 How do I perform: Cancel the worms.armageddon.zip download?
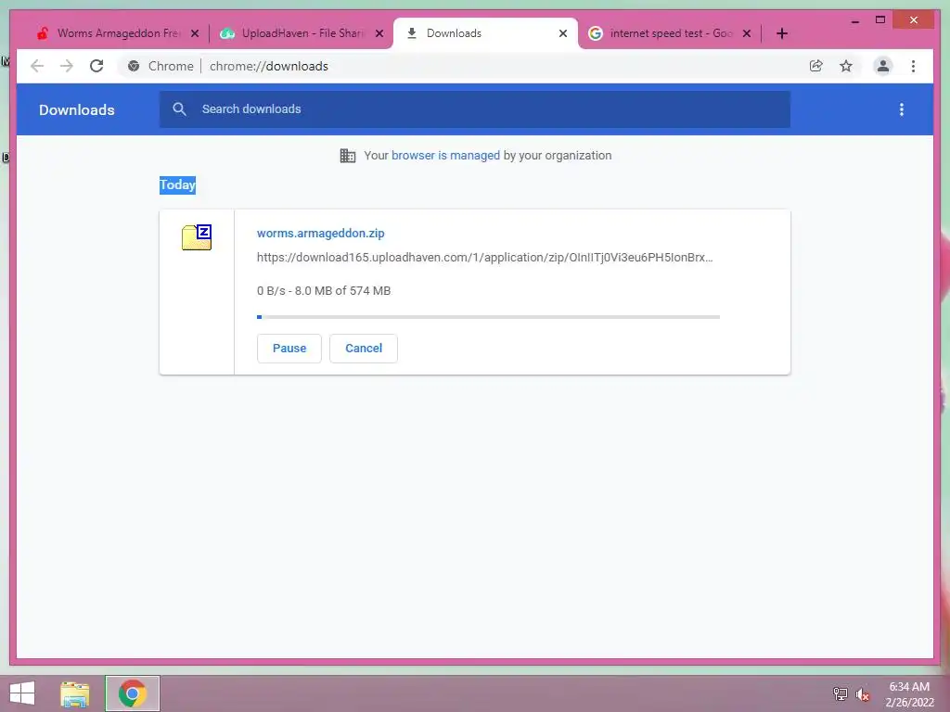click(364, 349)
